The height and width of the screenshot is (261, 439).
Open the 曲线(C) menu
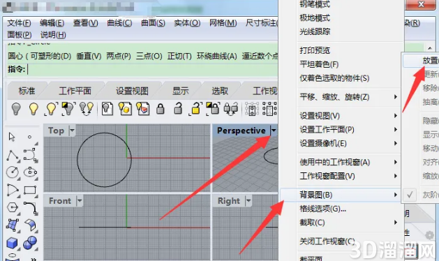coord(119,23)
